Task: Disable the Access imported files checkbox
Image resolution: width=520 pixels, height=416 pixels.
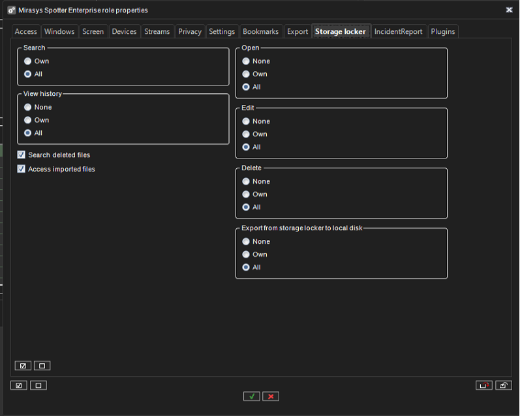Action: pos(22,170)
